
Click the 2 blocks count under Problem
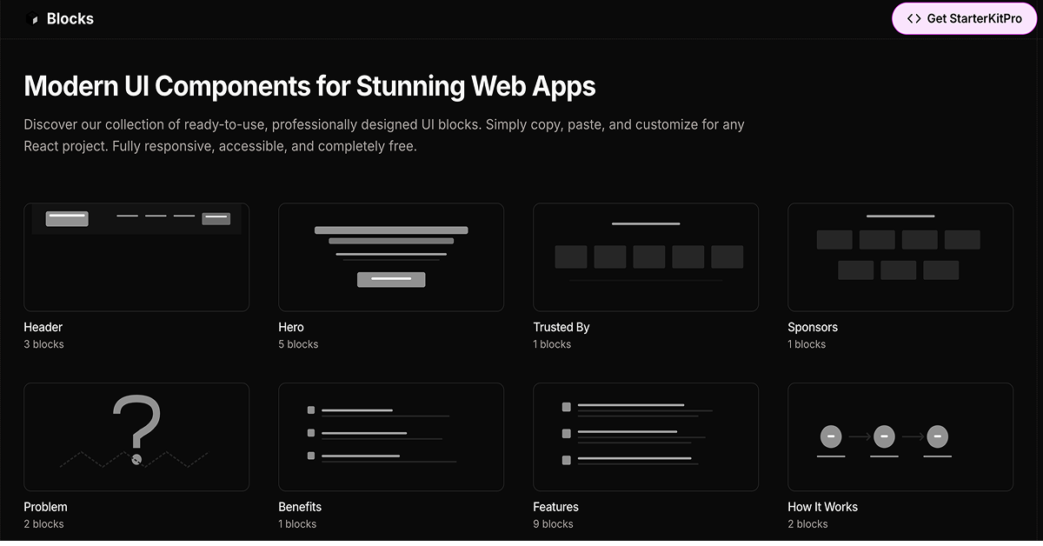click(x=43, y=523)
